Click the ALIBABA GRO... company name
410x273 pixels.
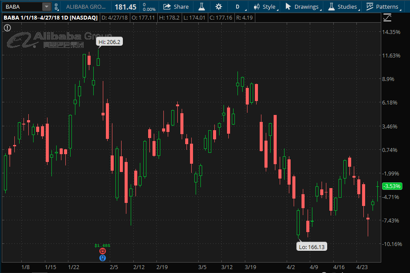click(x=86, y=7)
